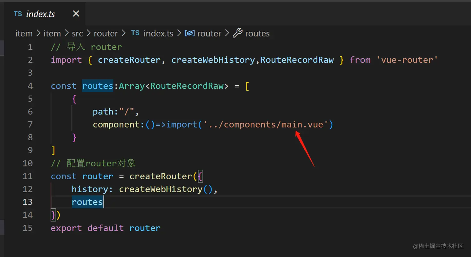Select line number 12 in the gutter

tap(27, 189)
